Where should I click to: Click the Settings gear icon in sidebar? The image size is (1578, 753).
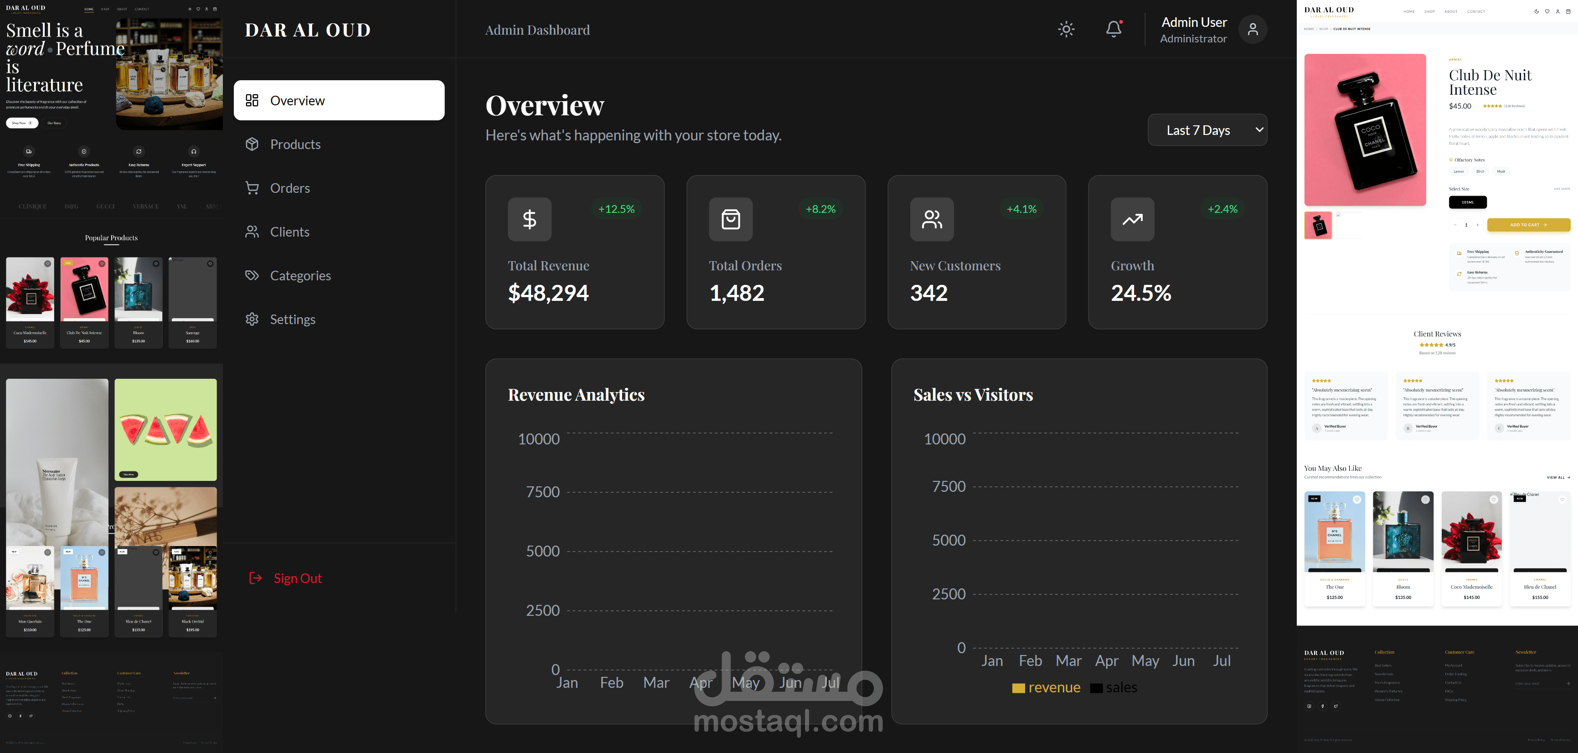(x=252, y=319)
